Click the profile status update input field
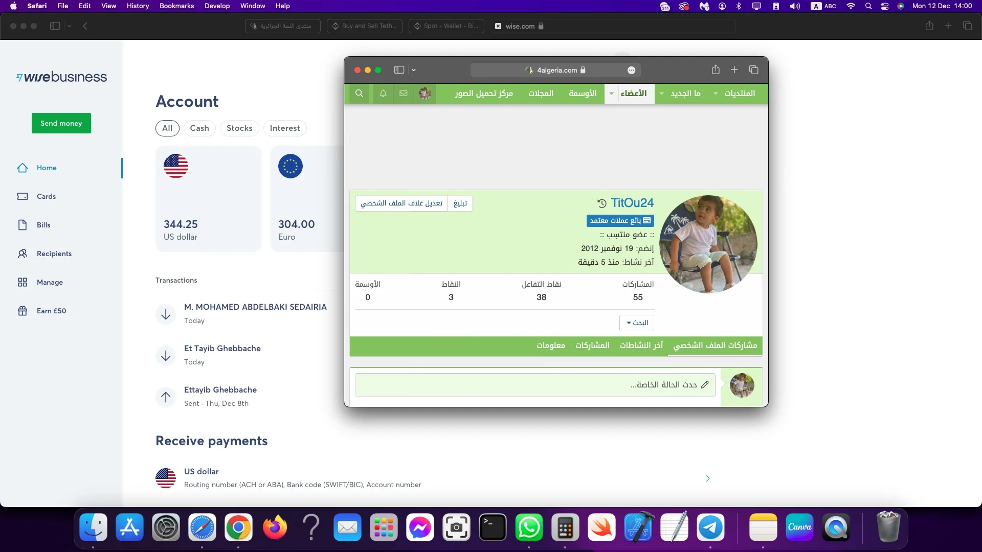 (x=534, y=385)
